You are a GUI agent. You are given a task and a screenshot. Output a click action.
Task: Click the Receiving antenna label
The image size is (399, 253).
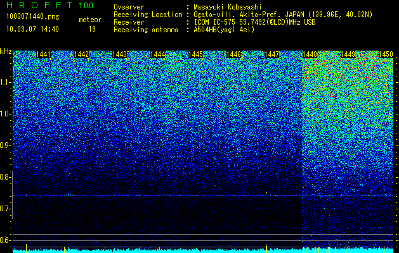(146, 30)
